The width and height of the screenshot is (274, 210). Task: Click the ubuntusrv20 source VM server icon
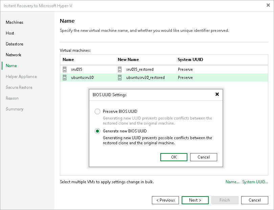click(65, 78)
